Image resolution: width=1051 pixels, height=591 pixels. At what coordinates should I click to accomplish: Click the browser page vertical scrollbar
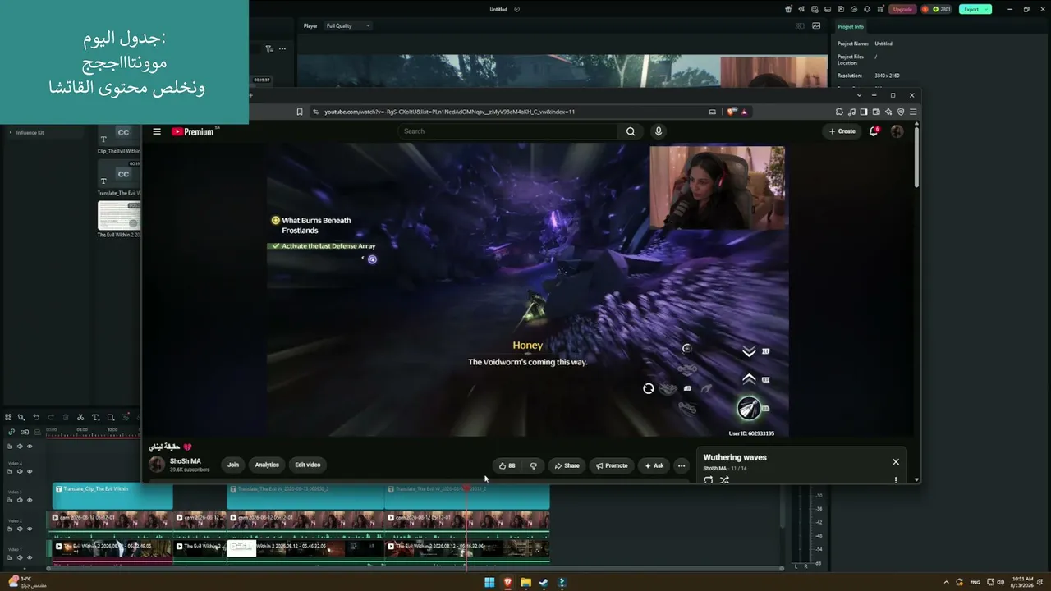[x=916, y=156]
